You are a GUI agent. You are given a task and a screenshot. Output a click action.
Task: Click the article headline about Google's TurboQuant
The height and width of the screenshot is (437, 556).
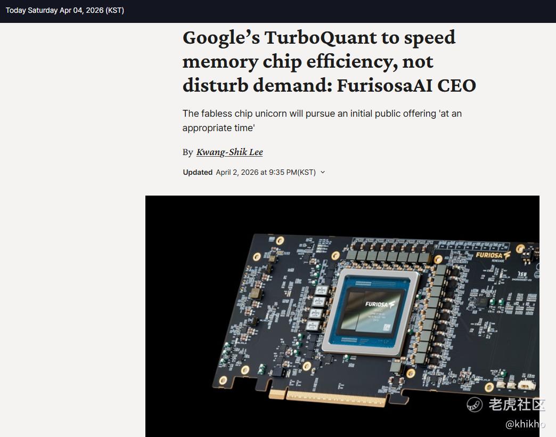point(329,61)
